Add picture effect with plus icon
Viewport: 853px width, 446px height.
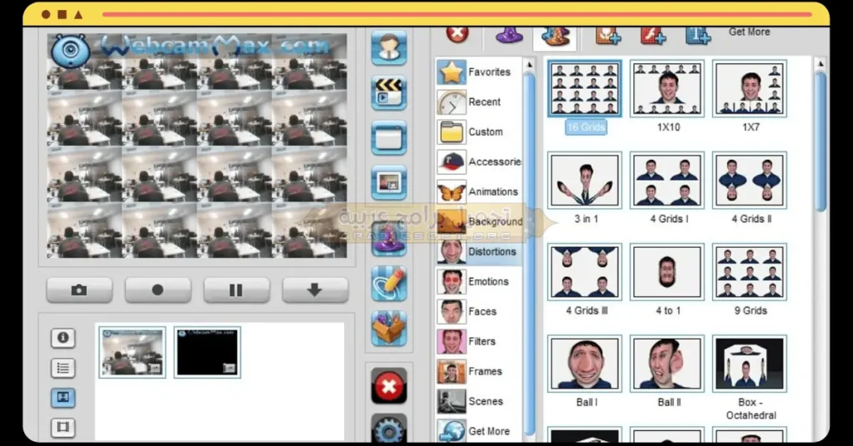608,36
